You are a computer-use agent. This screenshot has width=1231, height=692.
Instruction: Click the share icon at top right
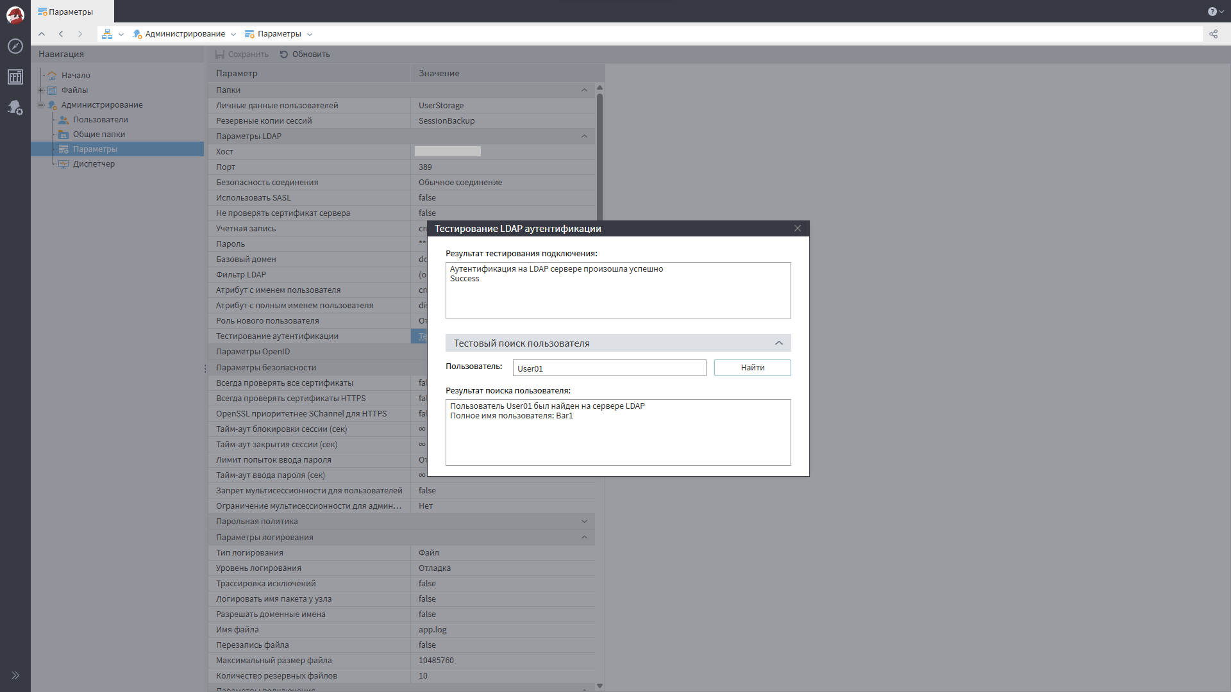[1213, 34]
